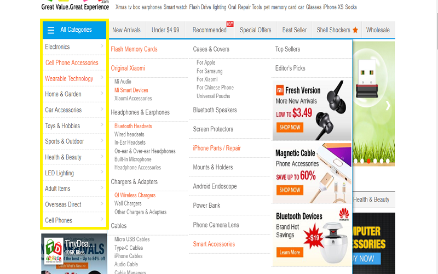Open Mi Smart Devices subcategory
This screenshot has height=274, width=438.
coord(131,90)
